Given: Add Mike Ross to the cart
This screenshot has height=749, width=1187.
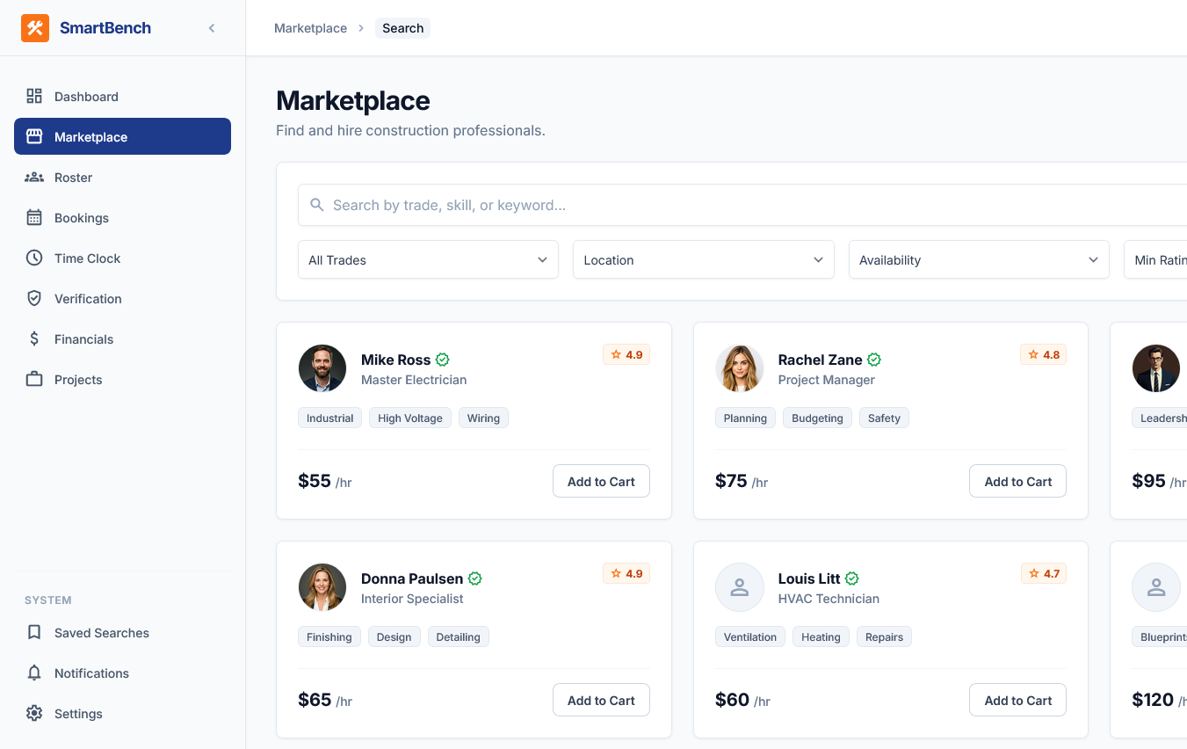Looking at the screenshot, I should [601, 481].
